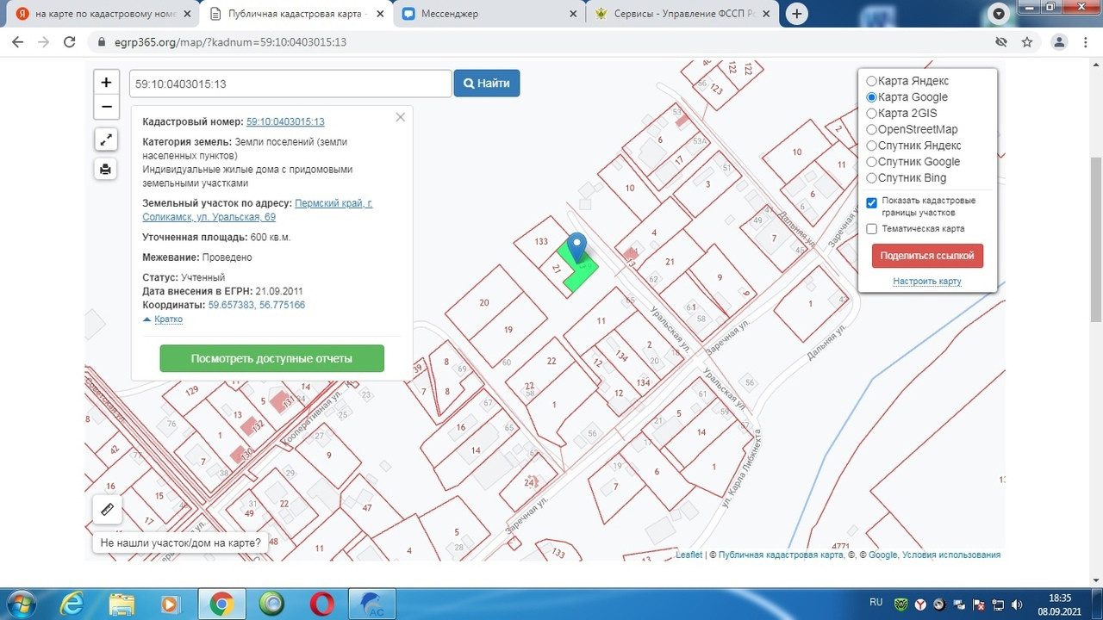Click the cadastral number search field

tap(290, 84)
